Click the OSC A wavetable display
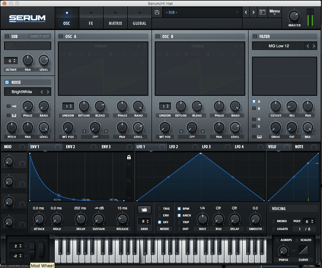322x268 pixels. pos(103,69)
